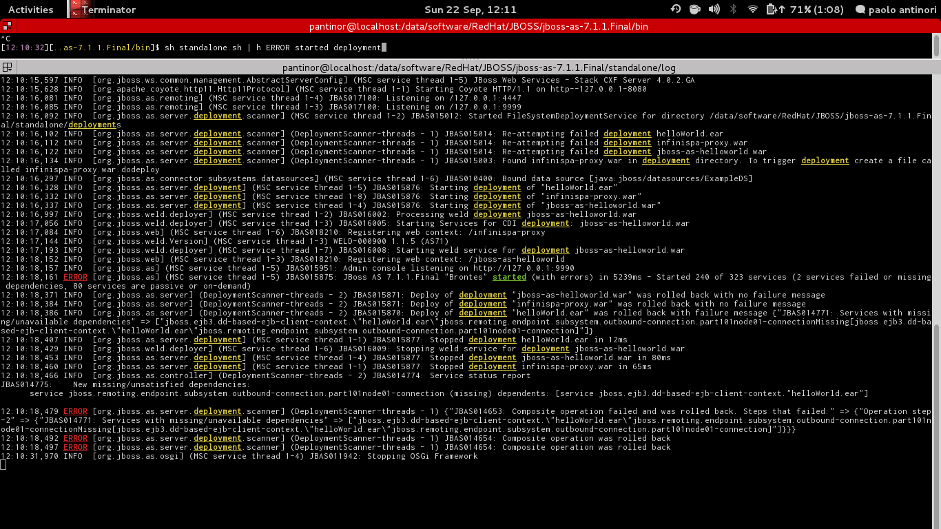941x529 pixels.
Task: Click the 'Stopping OSGi Framework' log line
Action: point(238,456)
